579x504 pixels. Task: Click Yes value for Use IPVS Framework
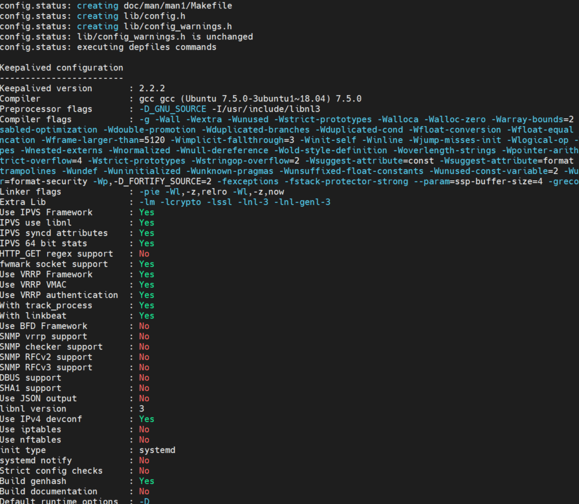[147, 213]
